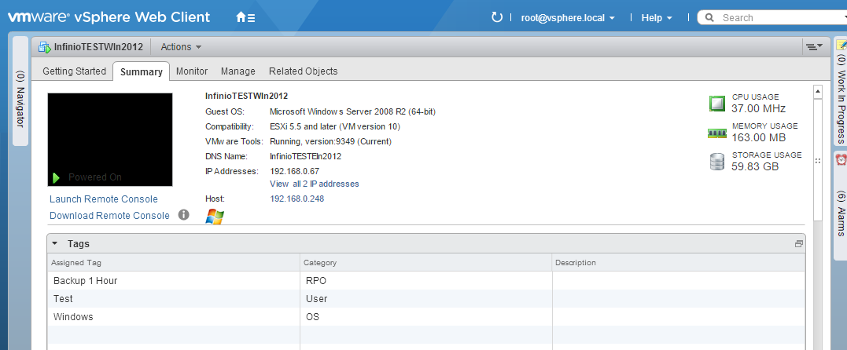Click the green Powered On play icon

point(56,177)
